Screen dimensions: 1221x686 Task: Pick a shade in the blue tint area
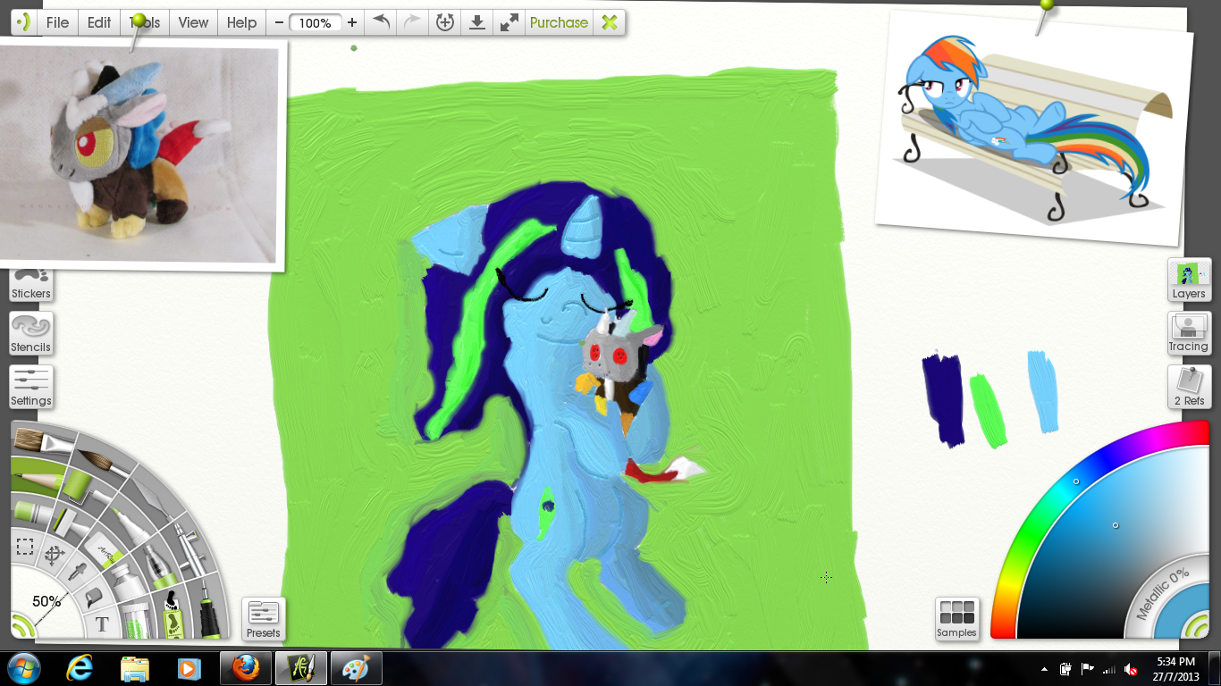pos(1116,525)
